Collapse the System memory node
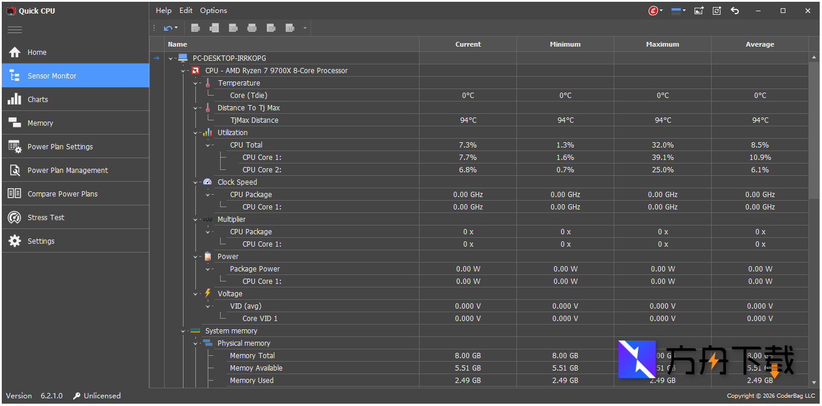Viewport: 822px width, 406px height. point(184,331)
